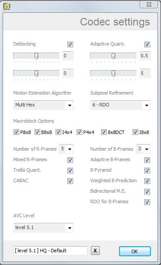Click the application icon in title bar

coord(7,7)
